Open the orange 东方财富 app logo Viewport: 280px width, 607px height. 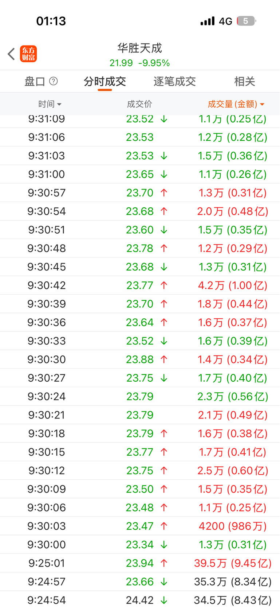coord(28,54)
